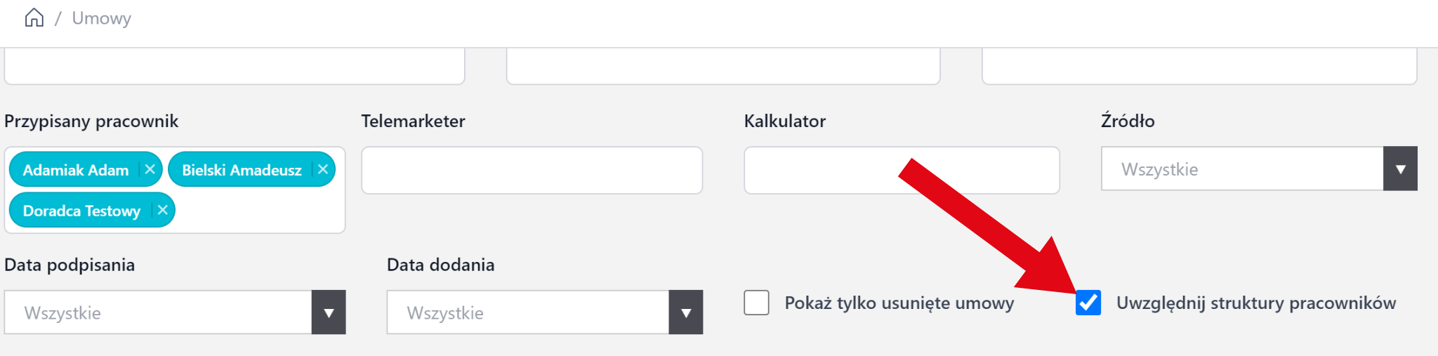
Task: Enable Pokaż tylko usunięte umowy checkbox
Action: (x=756, y=303)
